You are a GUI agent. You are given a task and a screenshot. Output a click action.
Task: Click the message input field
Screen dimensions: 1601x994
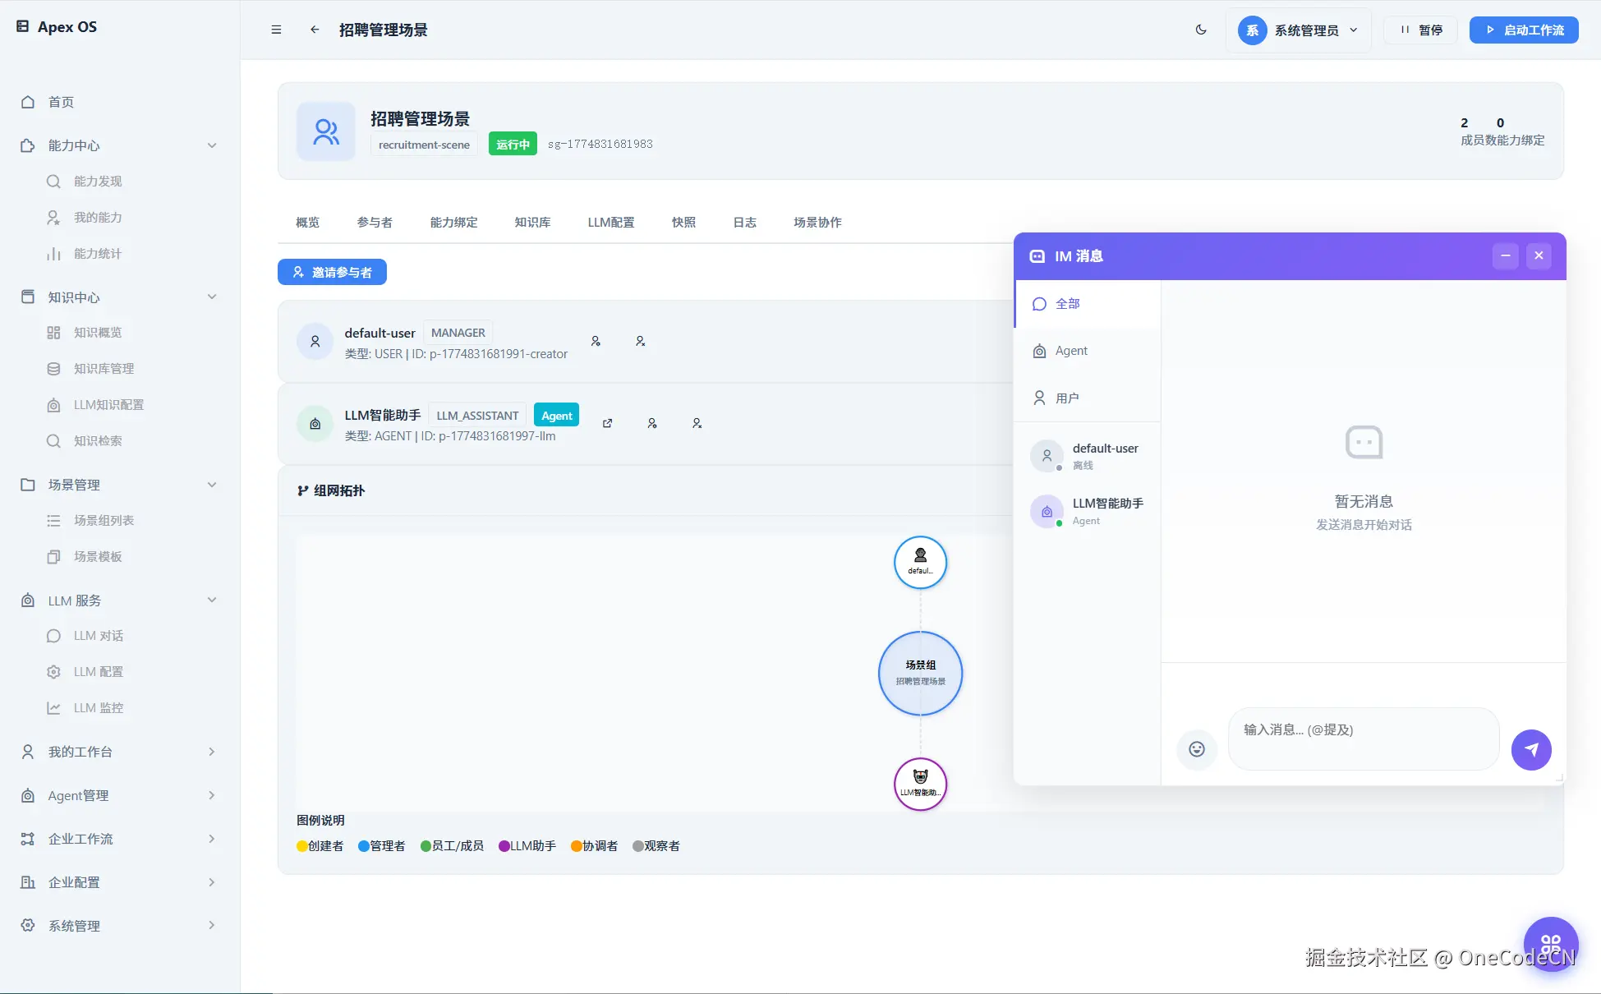(1364, 738)
